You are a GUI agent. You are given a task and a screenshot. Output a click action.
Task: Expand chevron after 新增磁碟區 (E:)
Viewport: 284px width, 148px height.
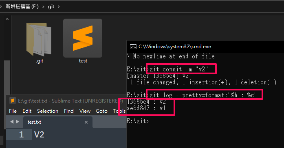43,6
